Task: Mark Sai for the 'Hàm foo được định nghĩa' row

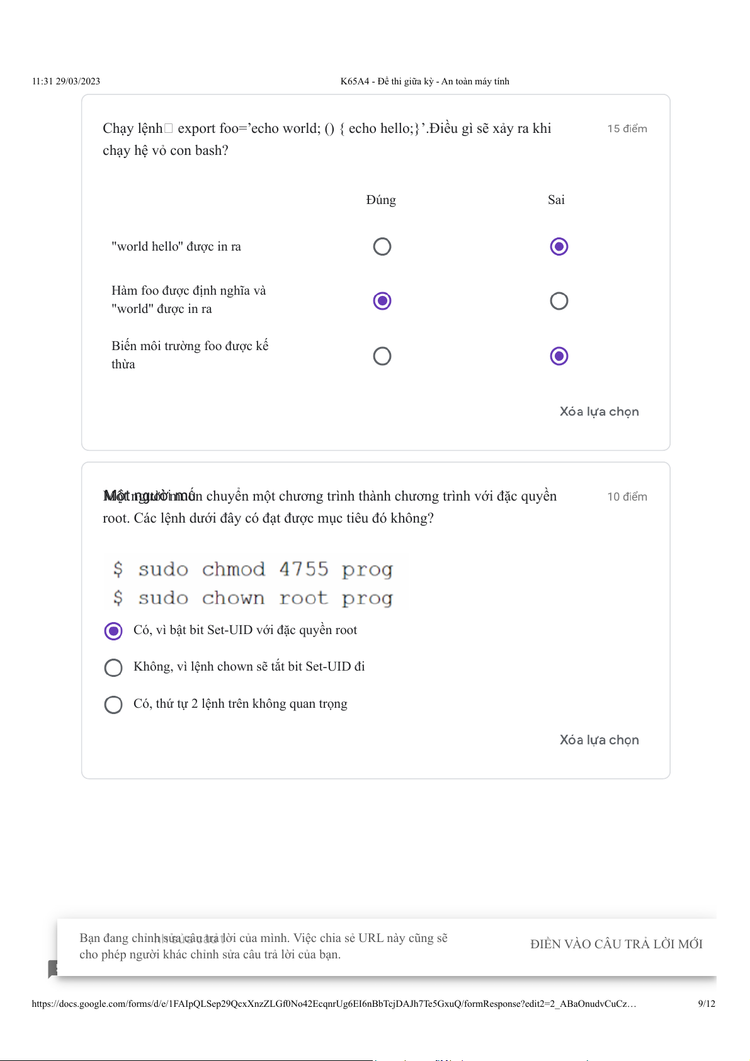Action: point(559,301)
